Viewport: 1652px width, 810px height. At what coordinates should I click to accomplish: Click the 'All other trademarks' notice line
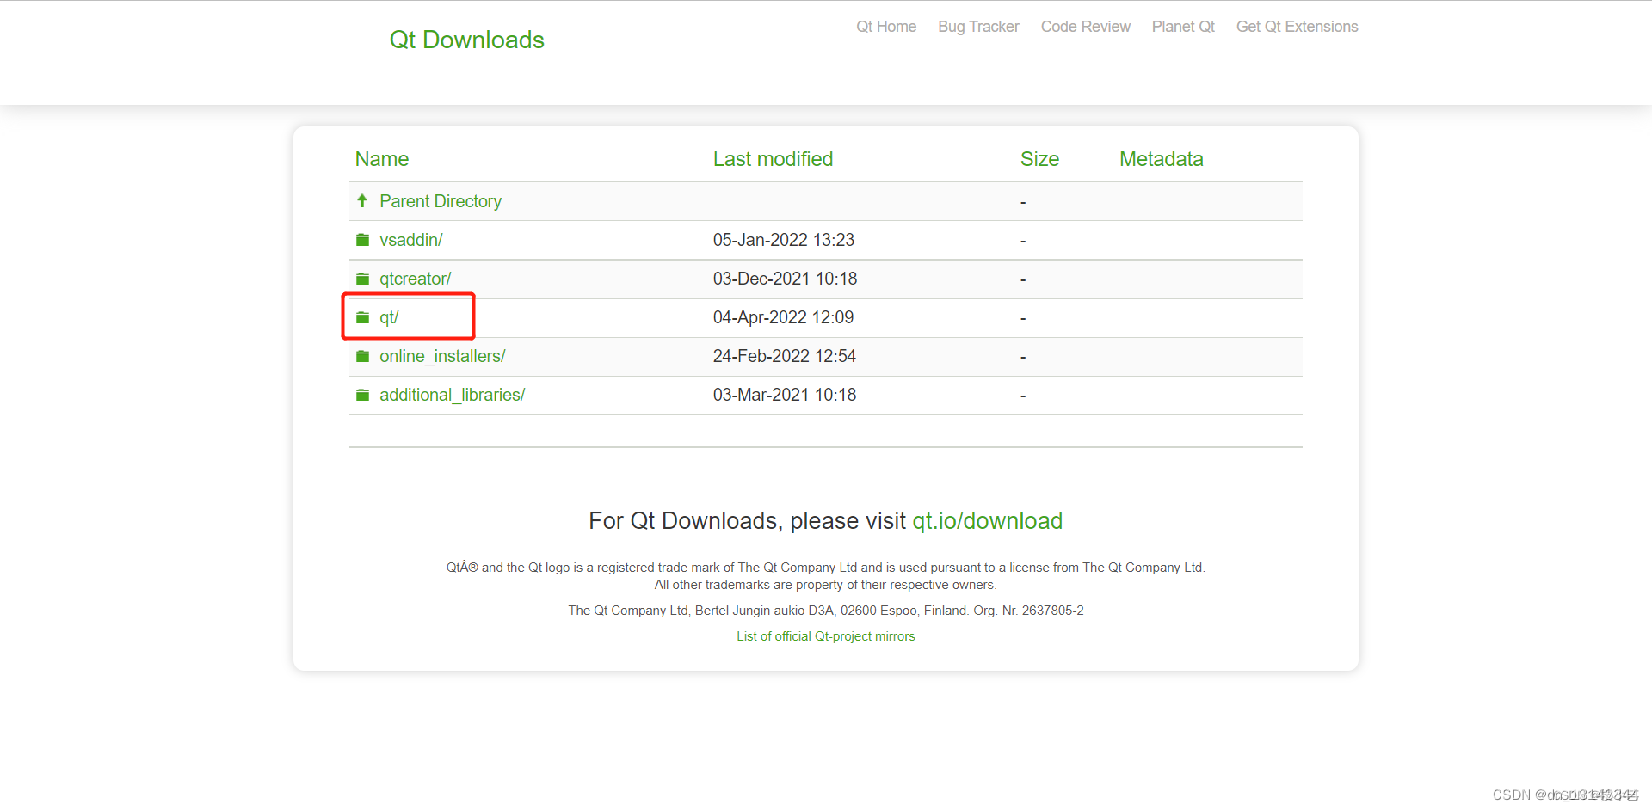[x=826, y=585]
